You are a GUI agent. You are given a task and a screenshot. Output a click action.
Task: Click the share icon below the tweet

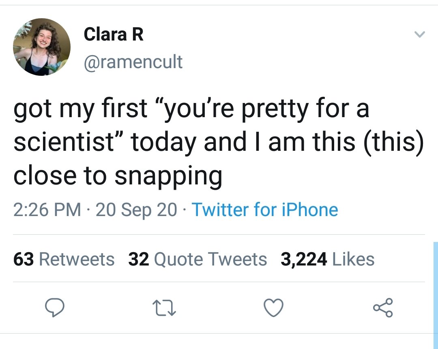tap(383, 308)
